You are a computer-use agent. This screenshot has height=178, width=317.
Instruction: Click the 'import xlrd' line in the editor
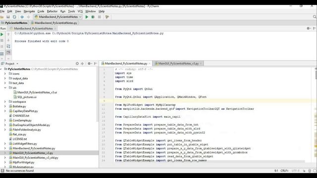click(x=124, y=81)
